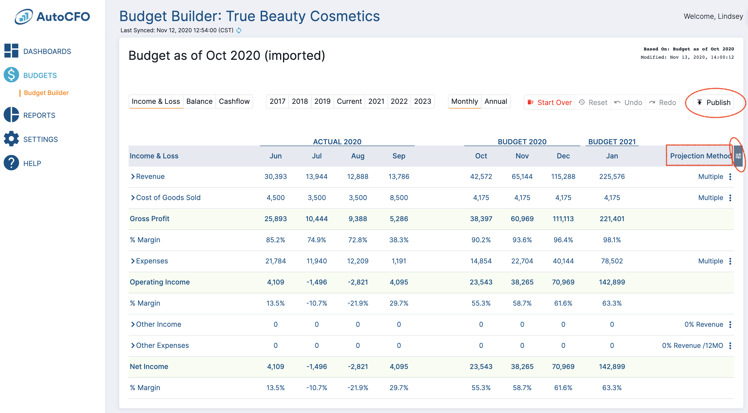Open three-dot menu for Other Income row
The image size is (748, 413).
click(x=730, y=324)
